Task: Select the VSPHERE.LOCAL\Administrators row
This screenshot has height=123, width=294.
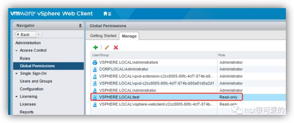Action: point(188,62)
